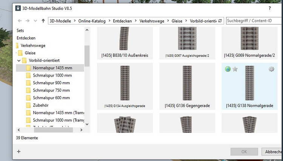This screenshot has width=283, height=161.
Task: Click the Vorbild-orientiert breadcrumb
Action: [203, 21]
